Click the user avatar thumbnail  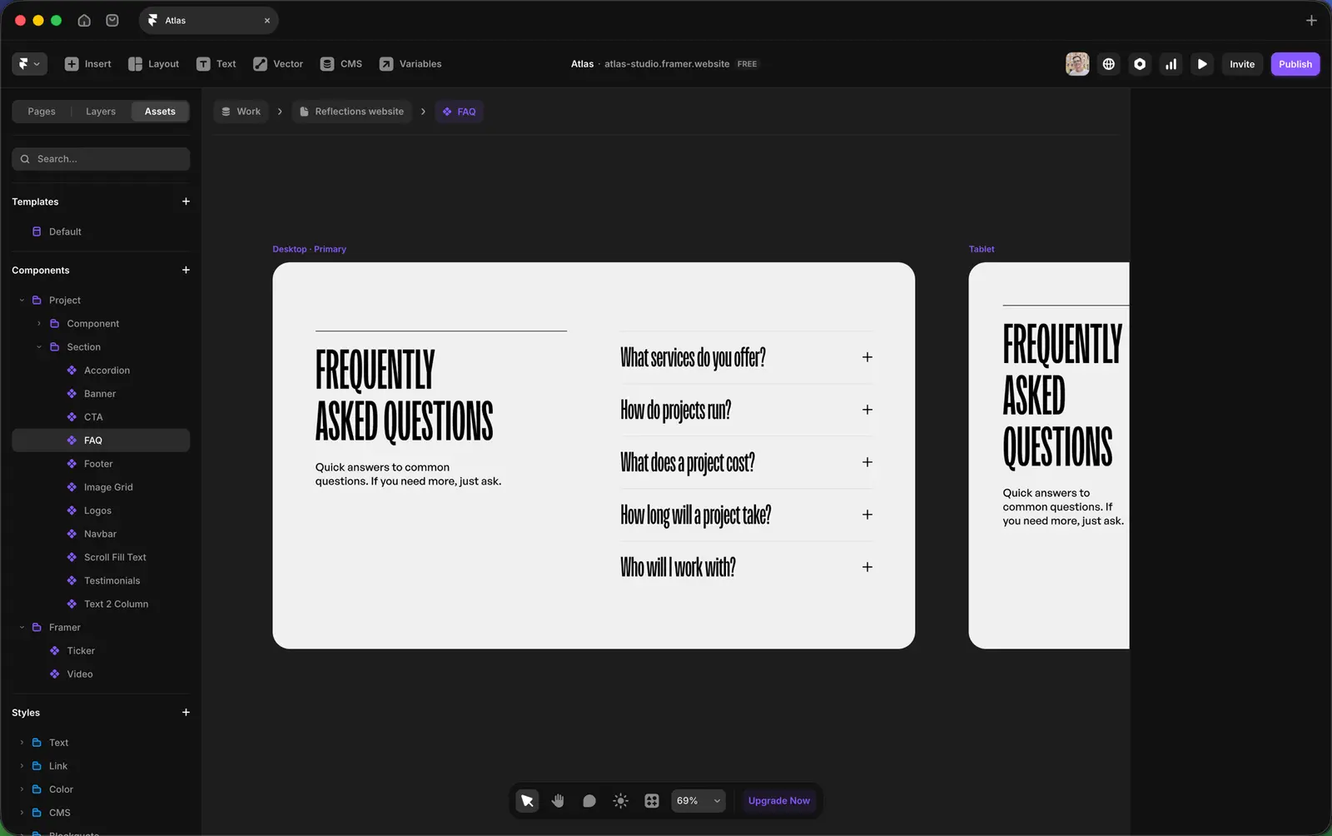click(x=1077, y=64)
